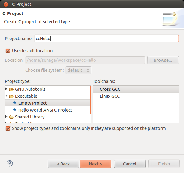Click the Empty Project blue dot icon

(x=15, y=103)
